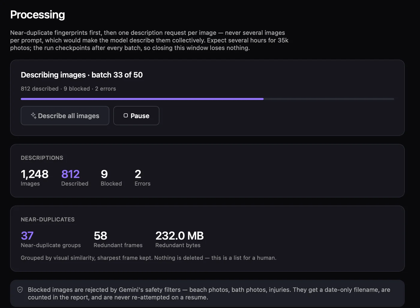The height and width of the screenshot is (308, 420).
Task: Click the Gemini safety filters notice text
Action: coord(209,294)
